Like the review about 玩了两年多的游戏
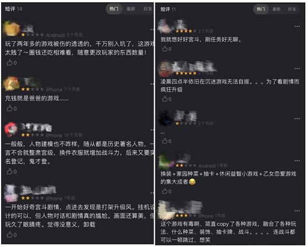Image resolution: width=308 pixels, height=247 pixels. click(12, 63)
